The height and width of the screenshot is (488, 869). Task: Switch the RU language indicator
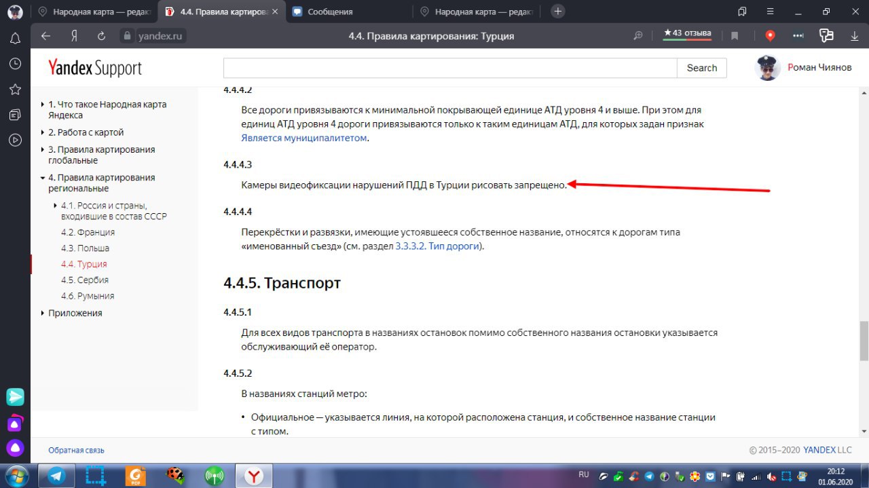pyautogui.click(x=584, y=474)
